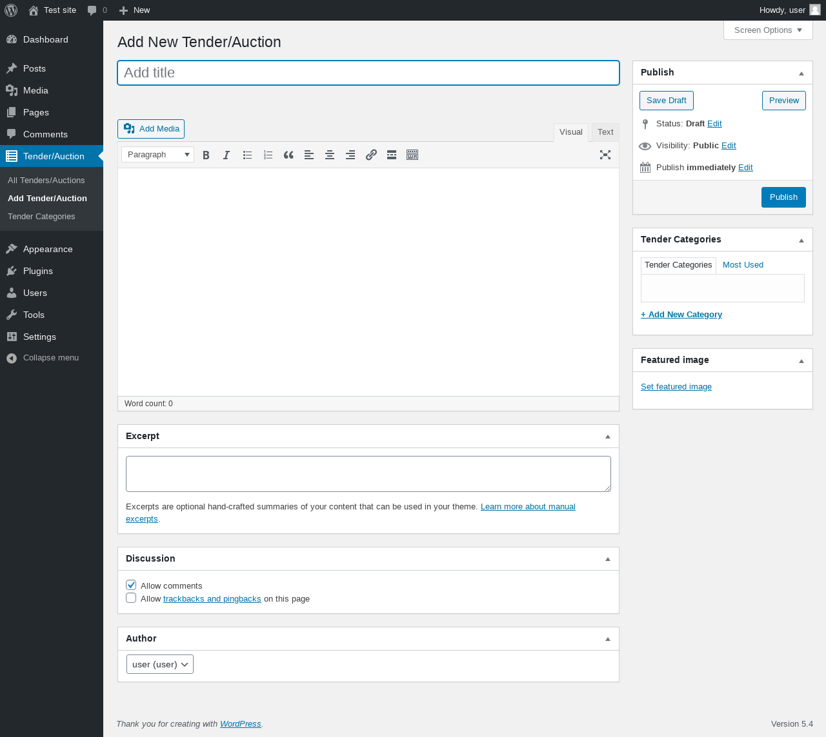Collapse Featured image panel
This screenshot has width=826, height=737.
[x=801, y=360]
